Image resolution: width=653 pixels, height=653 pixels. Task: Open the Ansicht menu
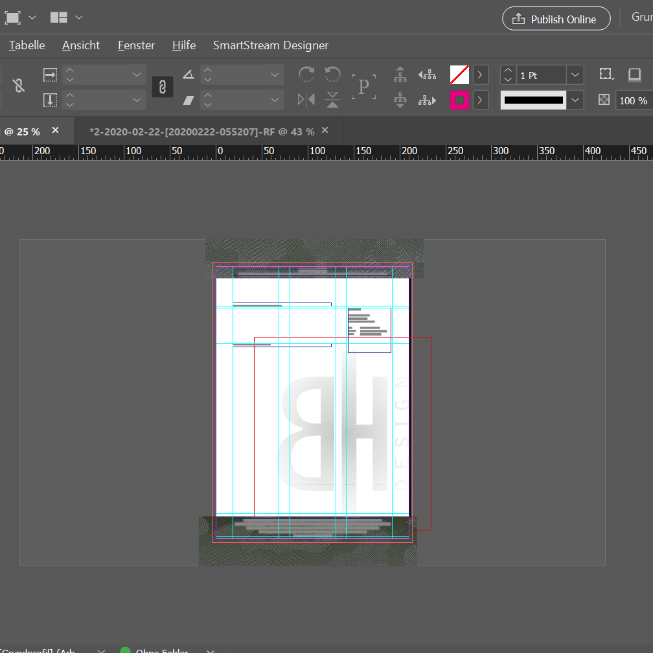81,45
